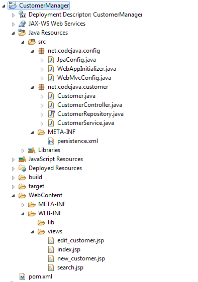Collapse the WebContent folder
Image resolution: width=198 pixels, height=282 pixels.
point(13,196)
